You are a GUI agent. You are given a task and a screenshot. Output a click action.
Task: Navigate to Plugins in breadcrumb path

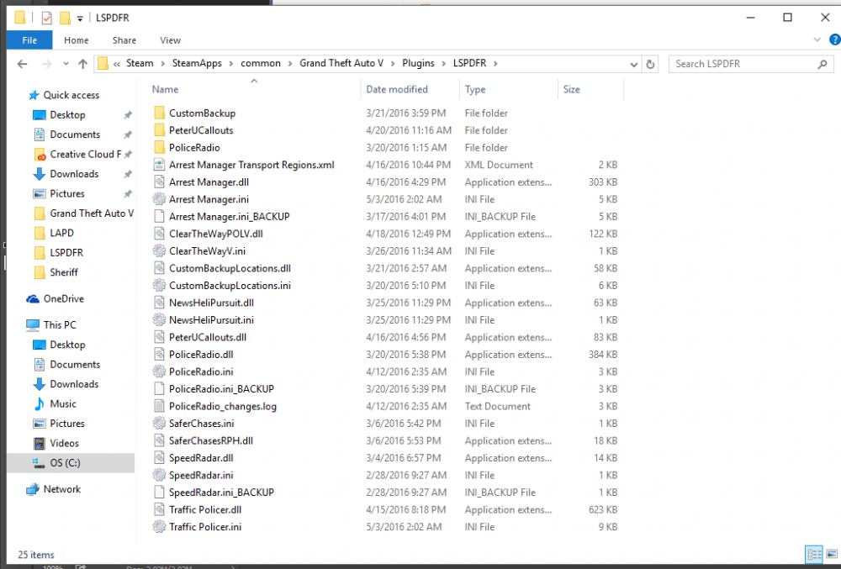pyautogui.click(x=418, y=63)
